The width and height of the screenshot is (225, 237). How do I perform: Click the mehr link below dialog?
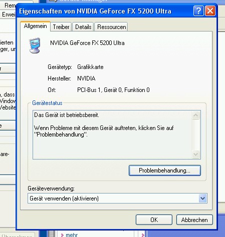pos(72,235)
